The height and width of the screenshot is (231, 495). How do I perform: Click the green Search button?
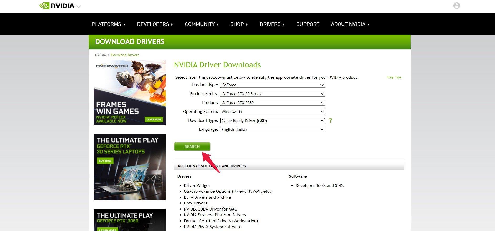(192, 146)
